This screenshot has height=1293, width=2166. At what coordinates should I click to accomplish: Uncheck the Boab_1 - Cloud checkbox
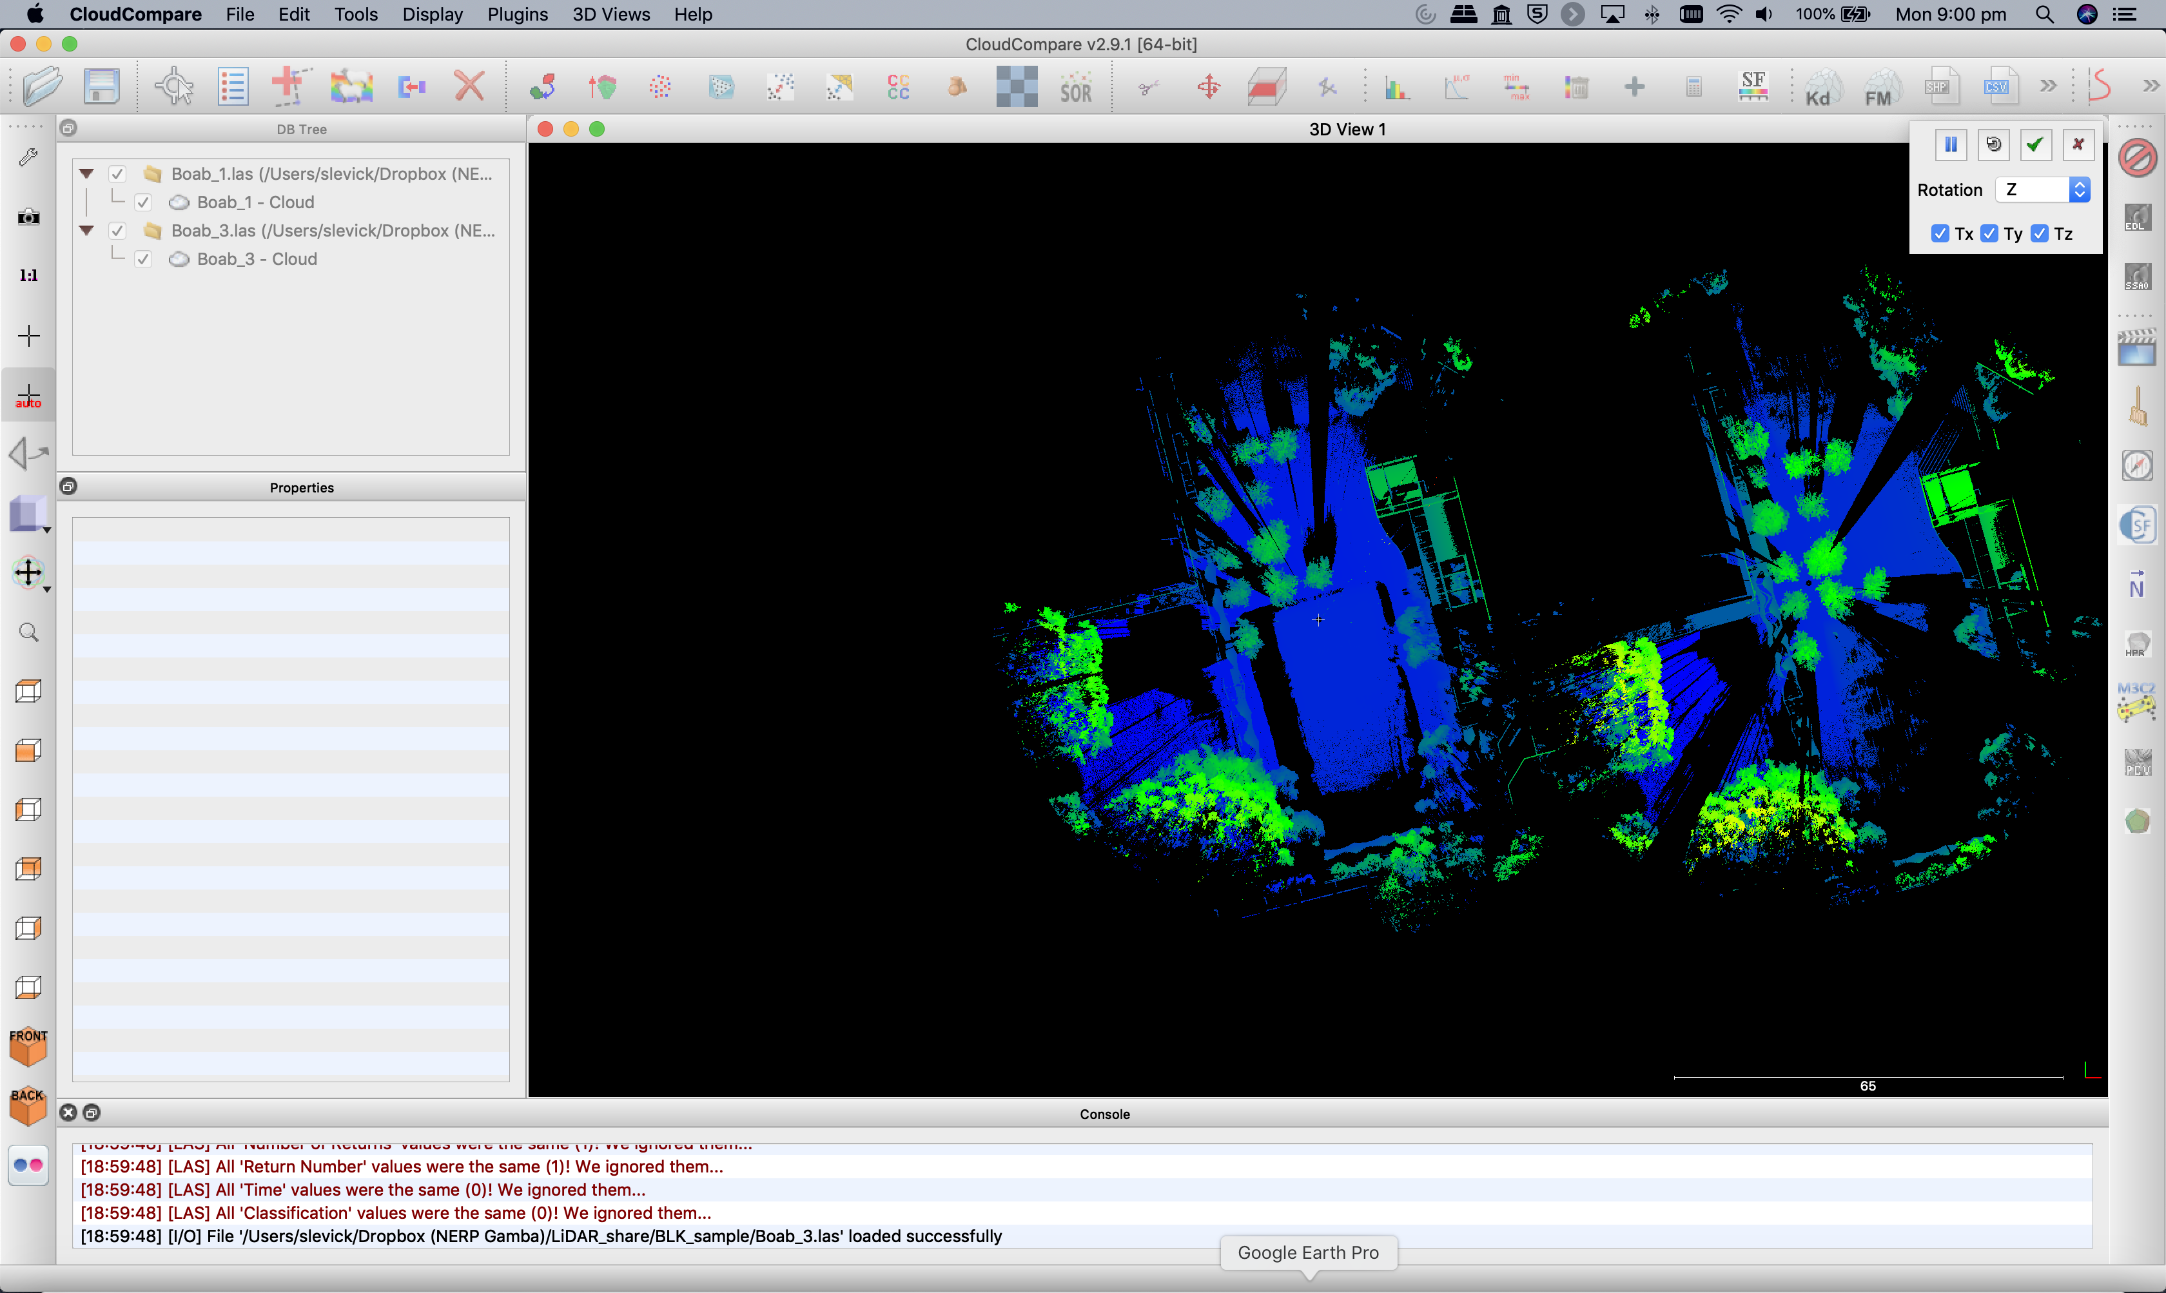point(144,202)
